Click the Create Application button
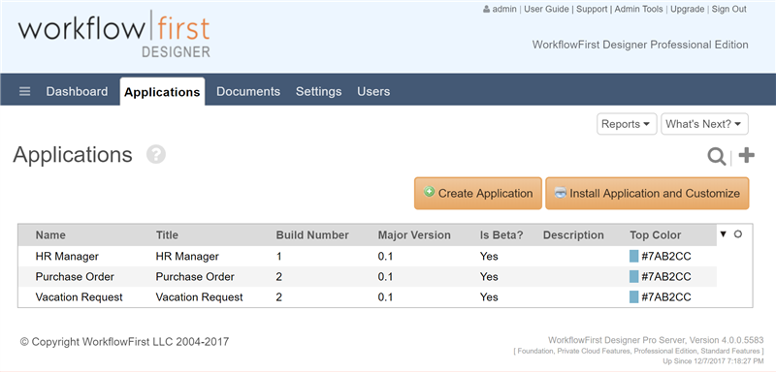This screenshot has height=372, width=776. coord(478,193)
